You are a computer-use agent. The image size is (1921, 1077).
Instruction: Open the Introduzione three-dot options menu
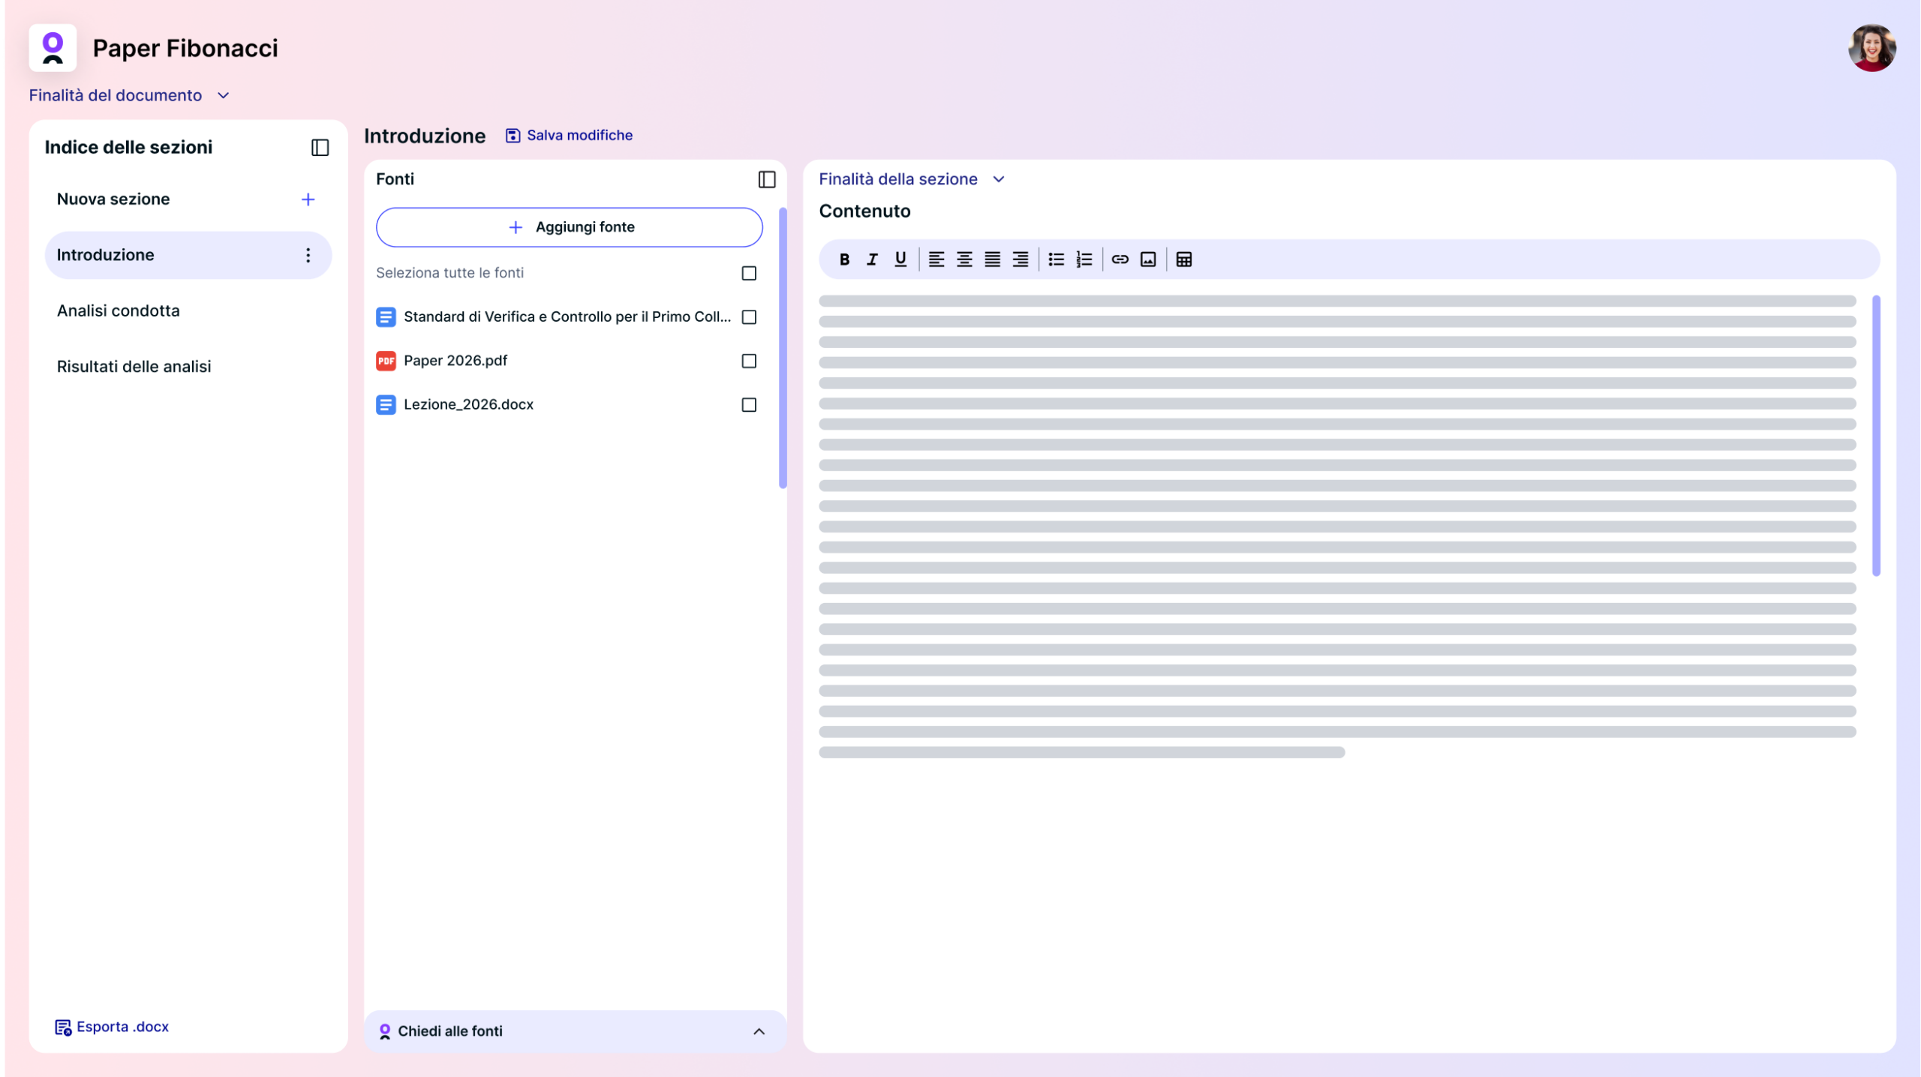[308, 256]
